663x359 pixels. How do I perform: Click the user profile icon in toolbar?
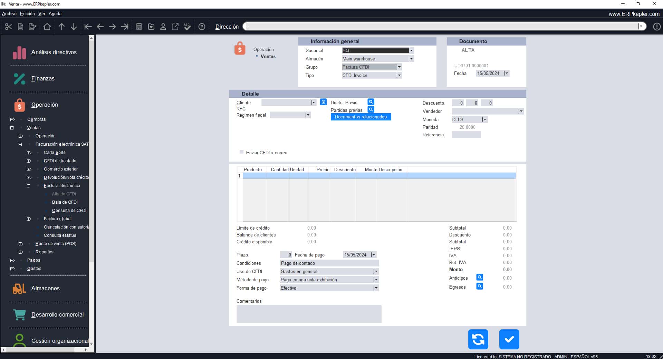click(163, 27)
